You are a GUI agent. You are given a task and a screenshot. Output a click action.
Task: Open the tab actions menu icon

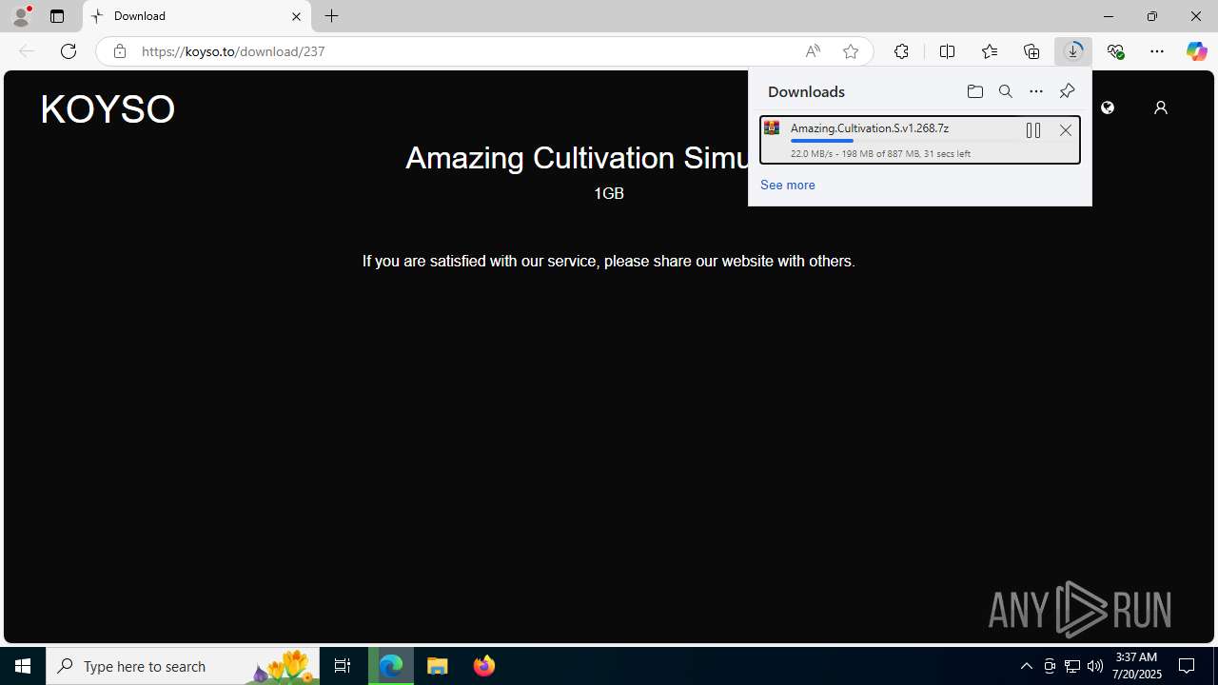(57, 16)
